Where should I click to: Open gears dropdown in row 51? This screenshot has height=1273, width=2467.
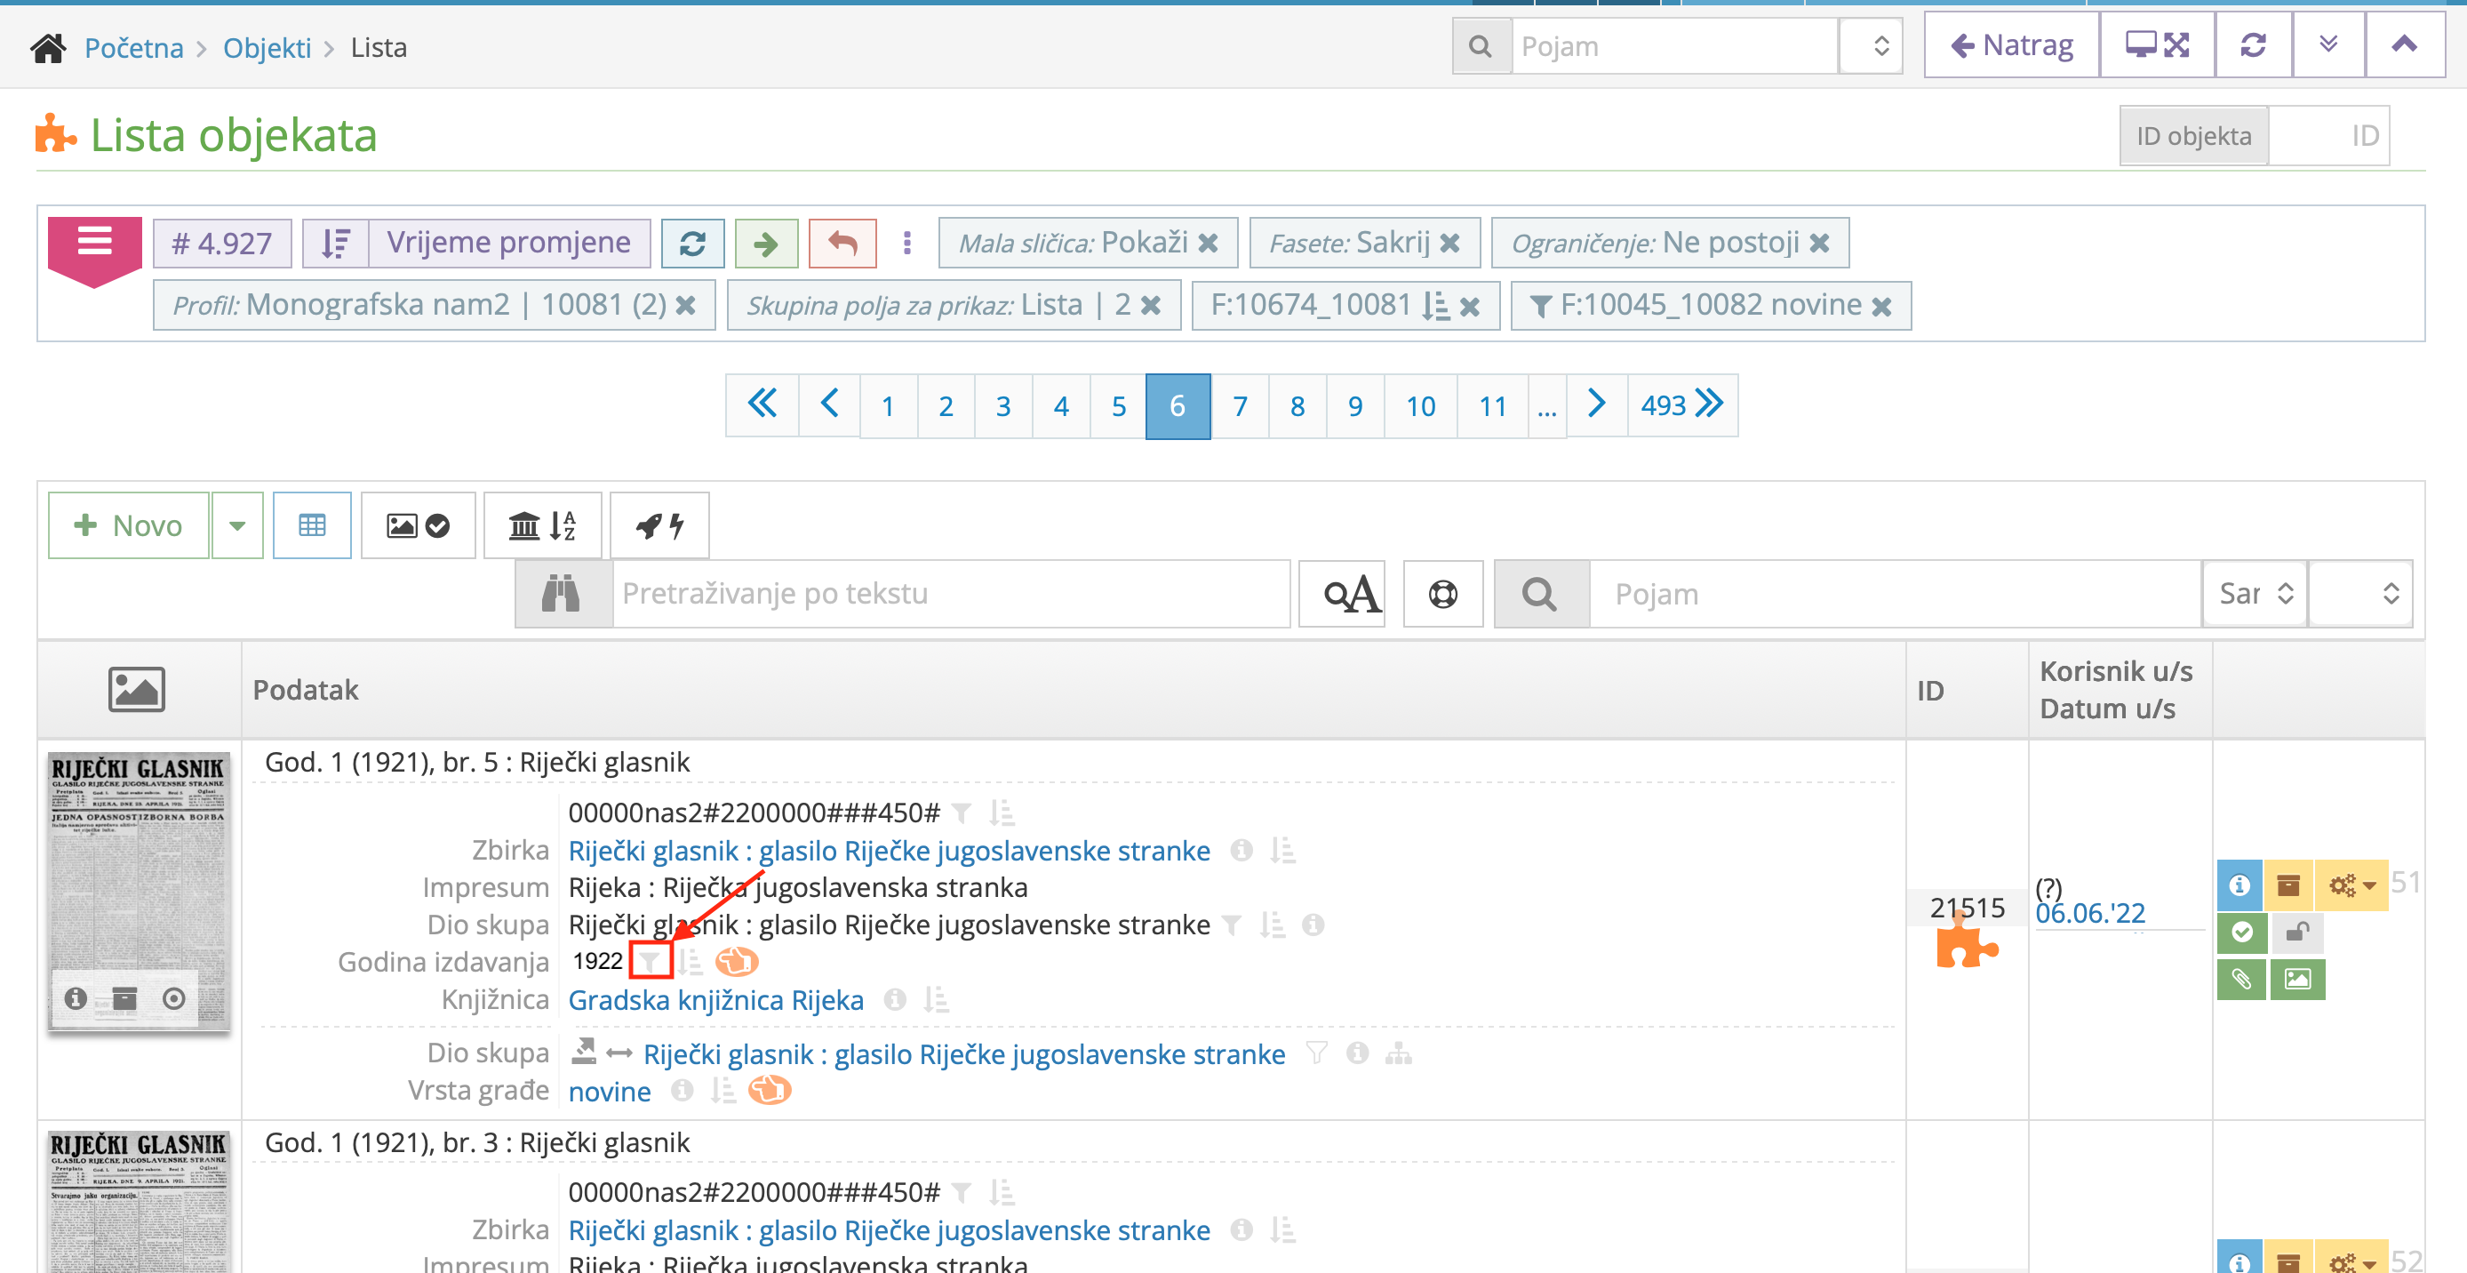point(2352,885)
